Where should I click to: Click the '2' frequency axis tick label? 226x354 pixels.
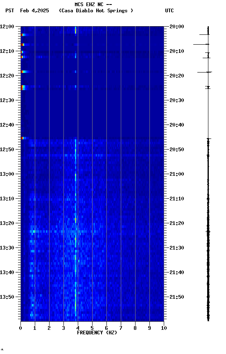coord(49,328)
